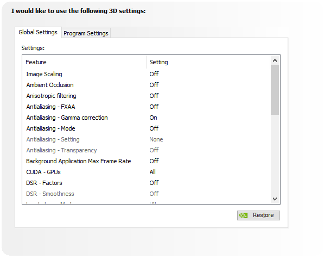The width and height of the screenshot is (324, 259).
Task: Select the Antialiasing - Mode row
Action: [x=146, y=128]
